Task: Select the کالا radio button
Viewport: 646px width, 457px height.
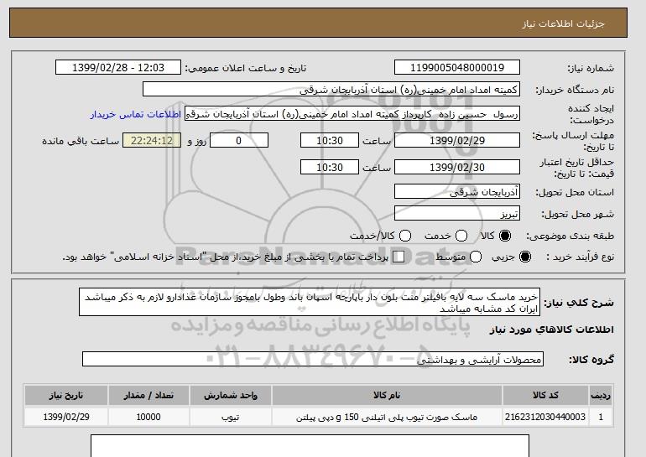Action: click(505, 236)
